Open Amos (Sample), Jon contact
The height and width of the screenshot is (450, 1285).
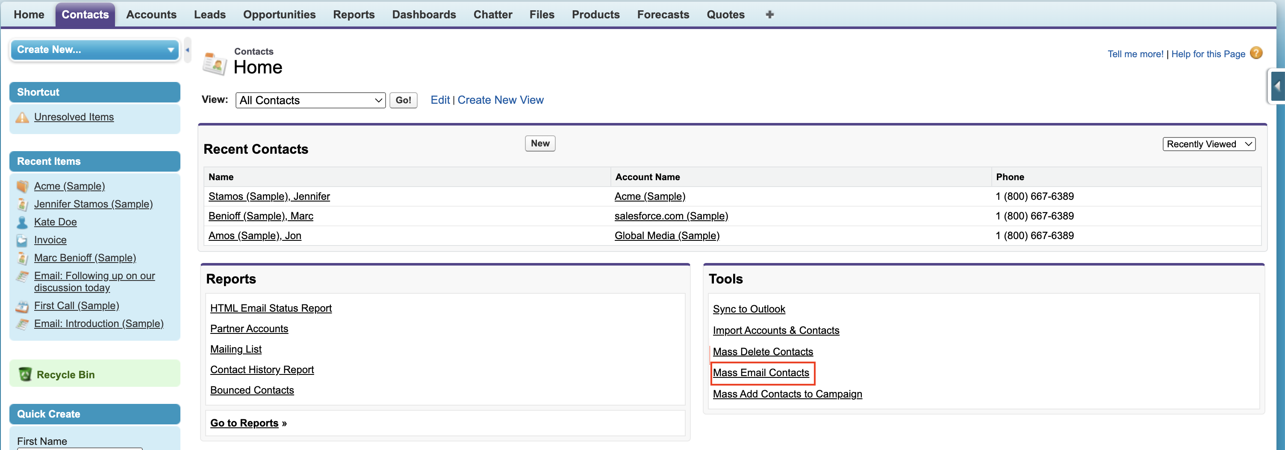(x=255, y=236)
